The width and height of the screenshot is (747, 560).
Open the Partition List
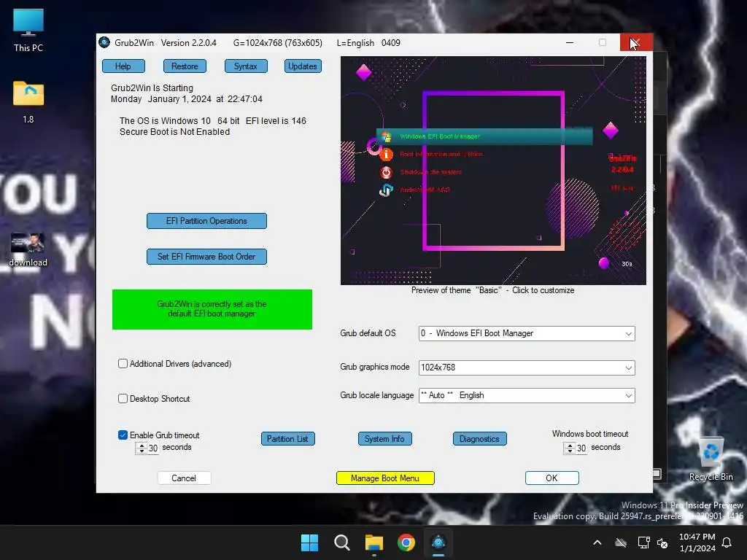(x=287, y=438)
